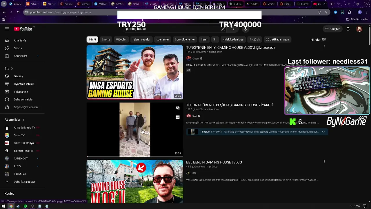Open Filtreler search filters

(318, 39)
